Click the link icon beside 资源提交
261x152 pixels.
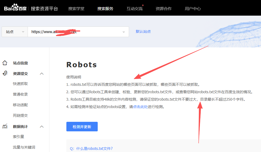pos(5,73)
